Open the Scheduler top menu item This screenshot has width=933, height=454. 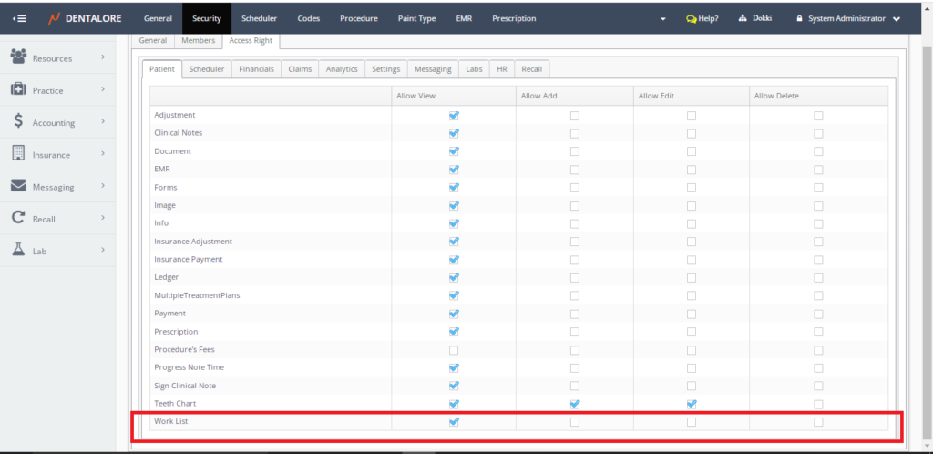(x=259, y=18)
